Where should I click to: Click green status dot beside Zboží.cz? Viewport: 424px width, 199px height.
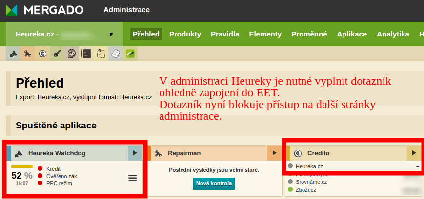point(290,190)
